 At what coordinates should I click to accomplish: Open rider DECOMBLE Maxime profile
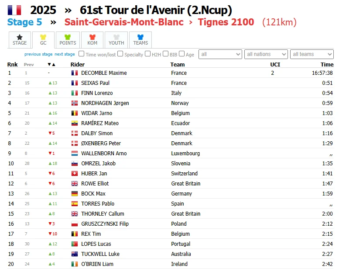[104, 73]
